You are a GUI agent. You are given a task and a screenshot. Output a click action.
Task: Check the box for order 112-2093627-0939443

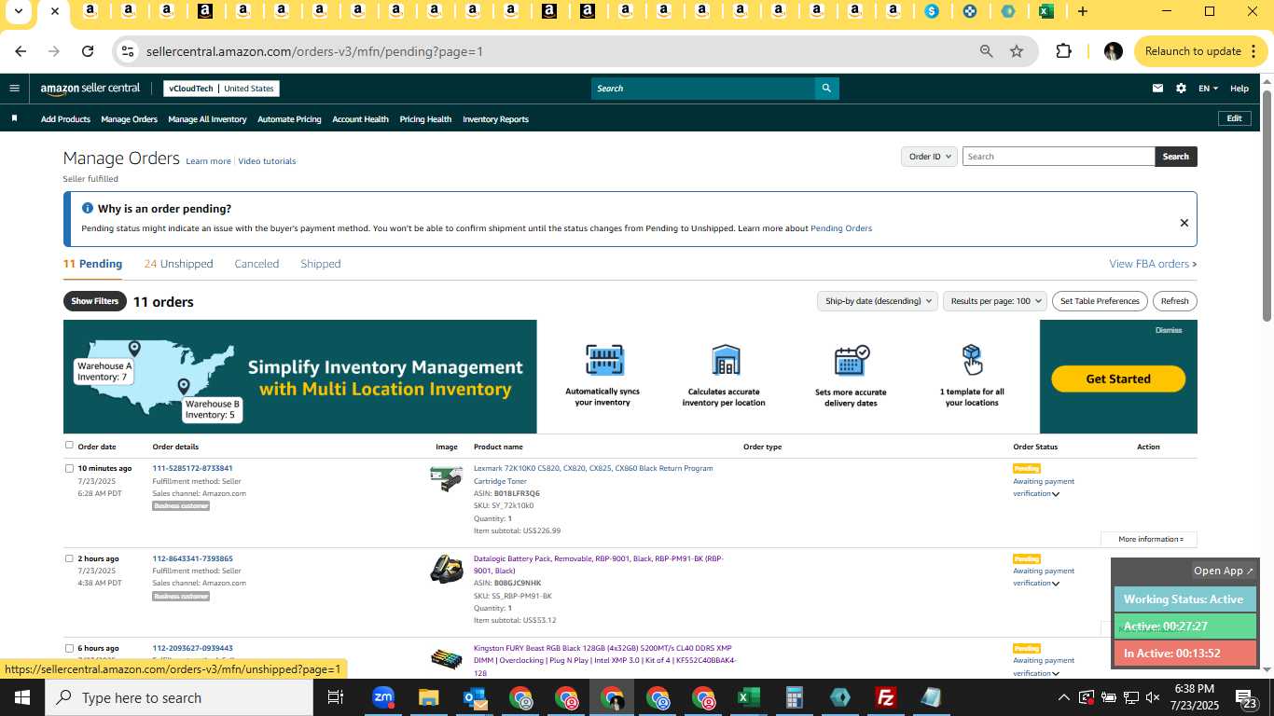pyautogui.click(x=69, y=648)
